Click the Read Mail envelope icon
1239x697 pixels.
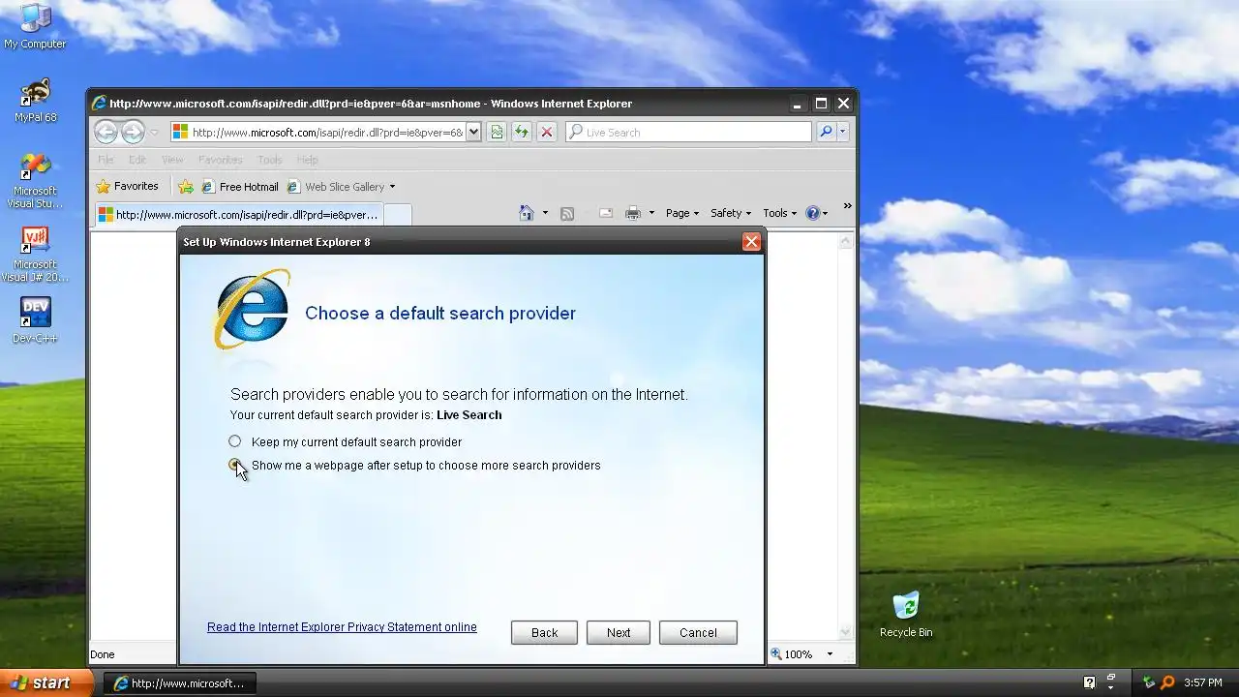click(606, 213)
